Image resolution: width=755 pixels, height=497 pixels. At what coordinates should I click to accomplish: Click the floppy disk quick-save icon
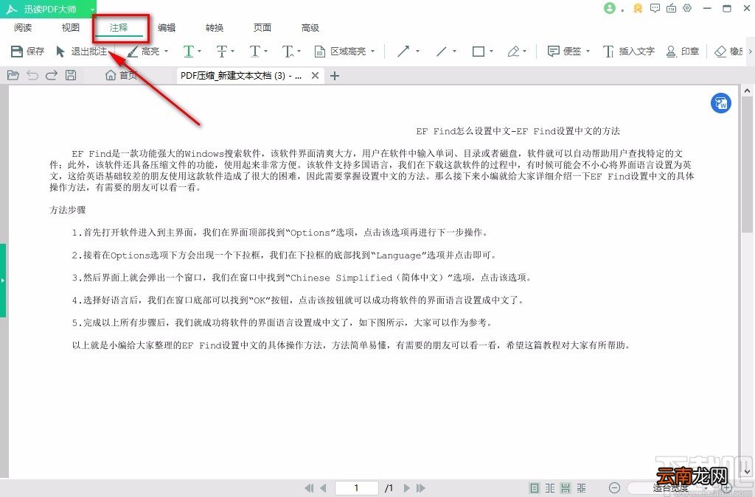click(x=71, y=75)
